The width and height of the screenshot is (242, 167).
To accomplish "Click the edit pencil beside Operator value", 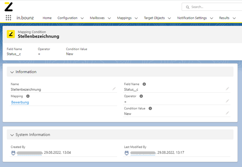I will (228, 101).
